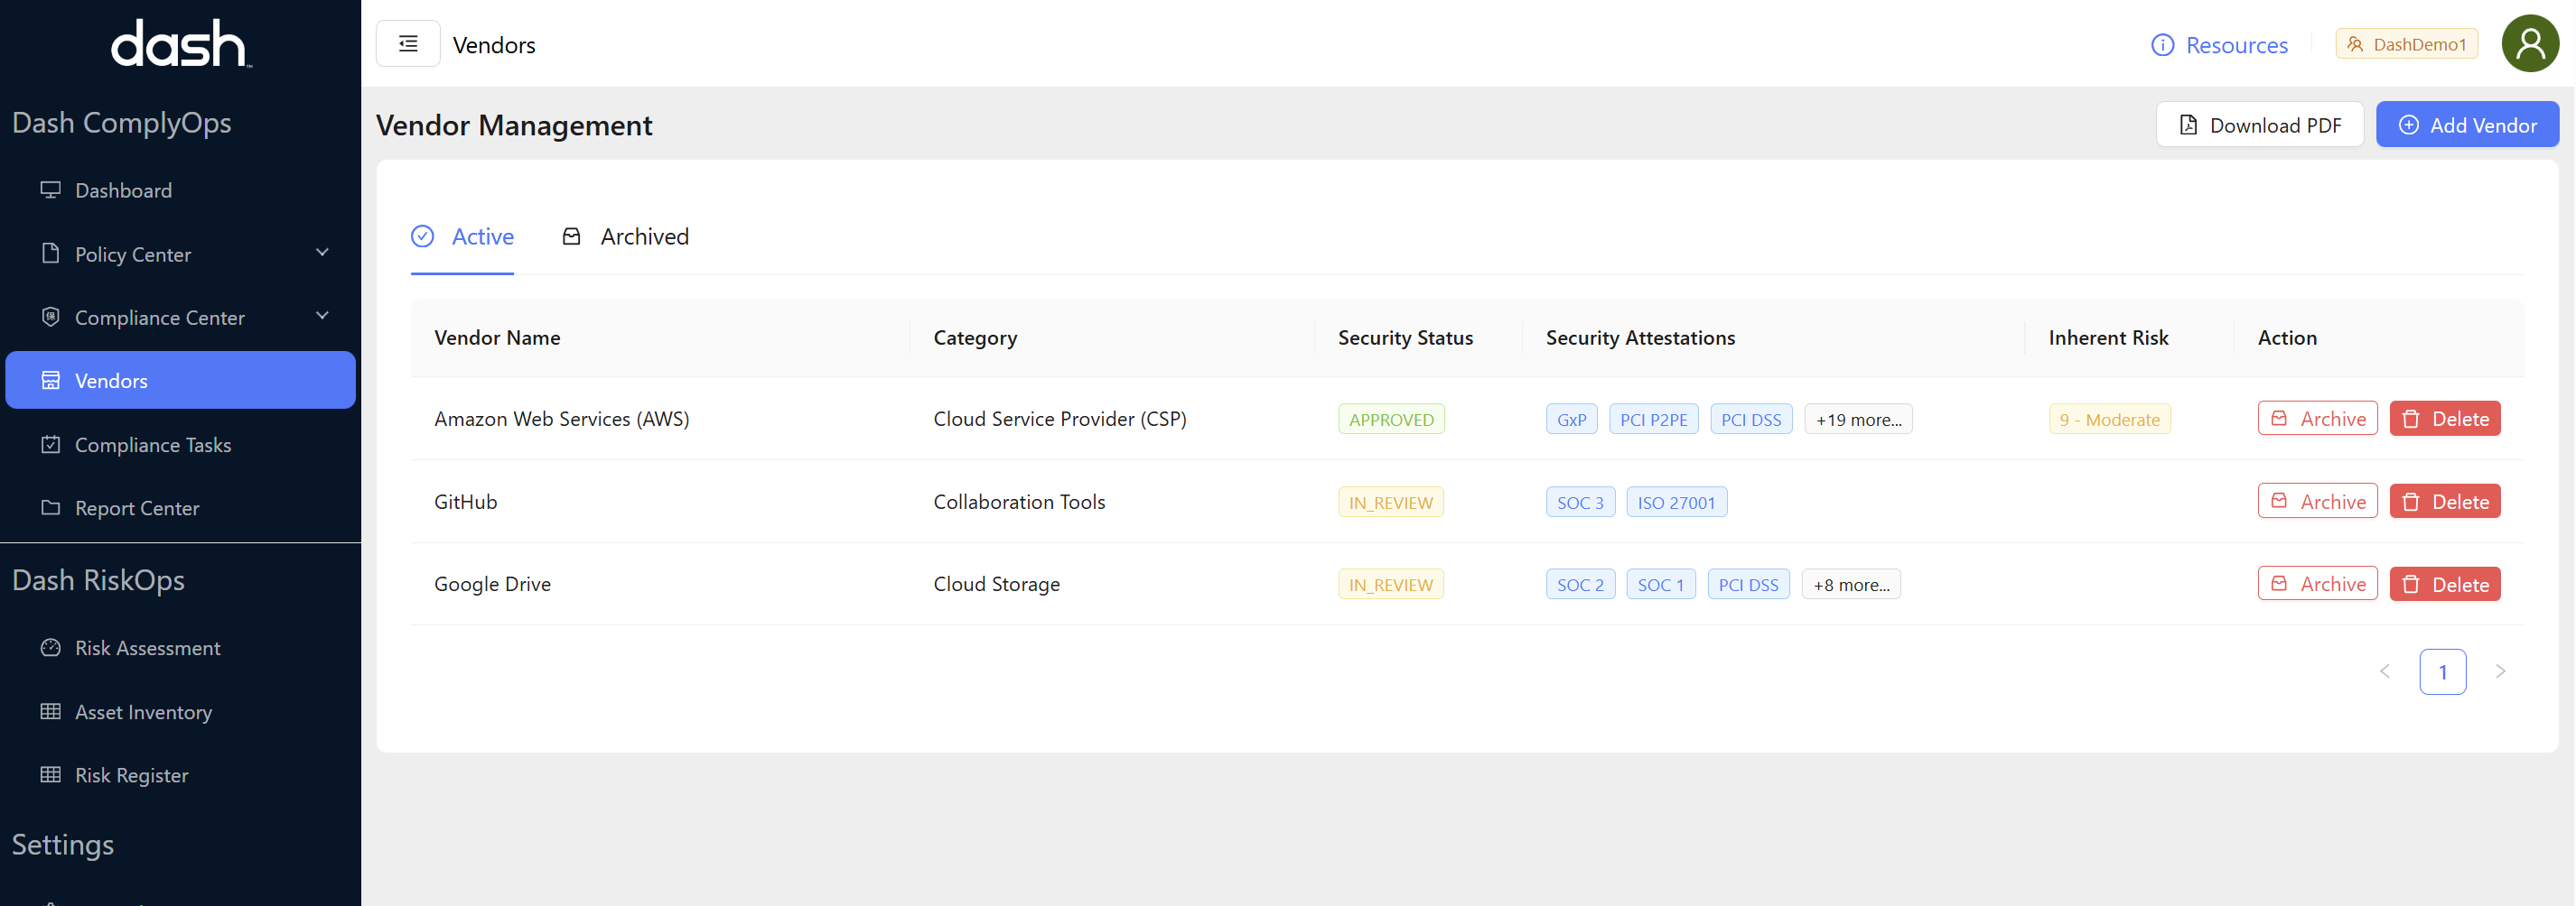Viewport: 2576px width, 906px height.
Task: Archive the Amazon Web Services vendor
Action: point(2316,419)
